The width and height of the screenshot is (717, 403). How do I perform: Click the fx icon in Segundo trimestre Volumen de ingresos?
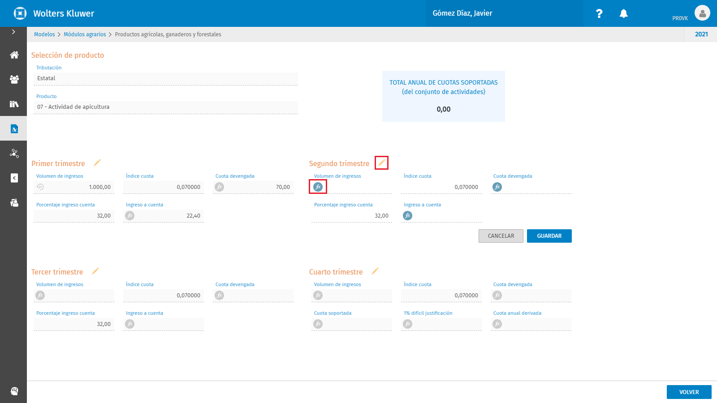point(318,187)
